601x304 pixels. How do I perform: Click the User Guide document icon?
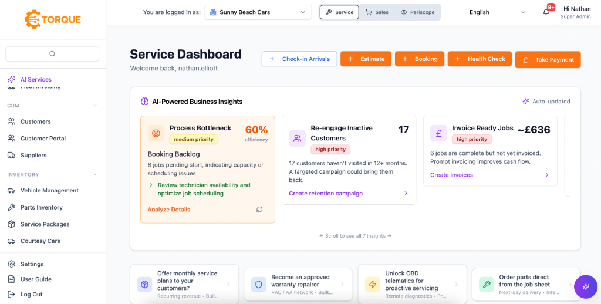click(12, 279)
